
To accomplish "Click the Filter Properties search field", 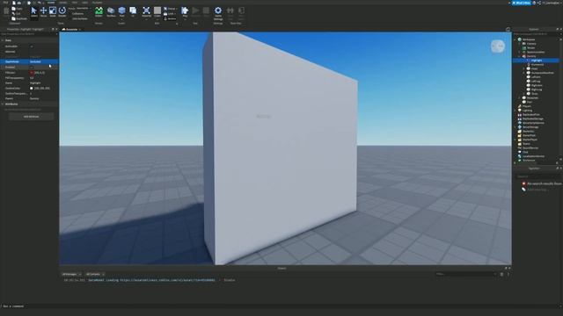I will tap(29, 34).
